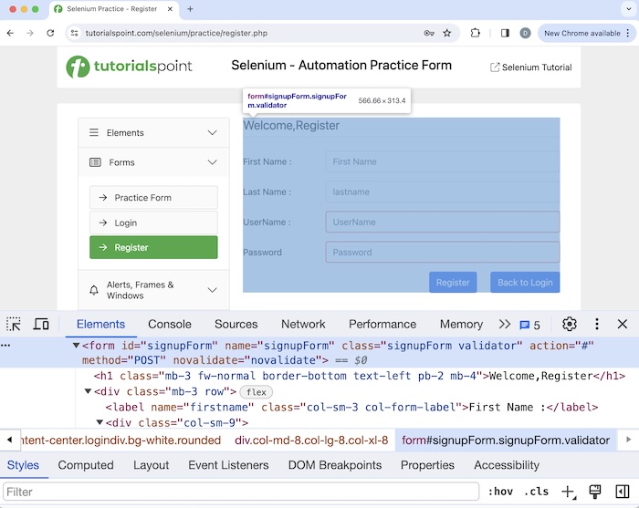Switch to the Console tab

[170, 324]
